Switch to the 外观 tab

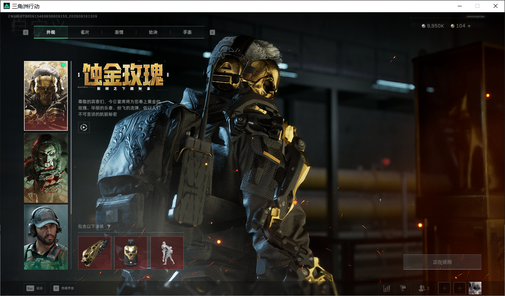click(x=51, y=32)
